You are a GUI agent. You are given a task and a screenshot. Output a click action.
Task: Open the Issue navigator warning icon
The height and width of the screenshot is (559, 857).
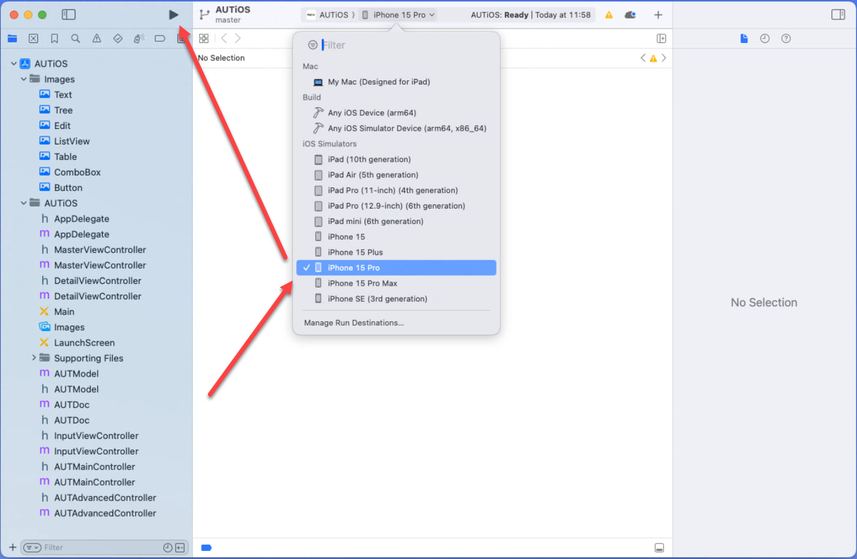tap(96, 39)
